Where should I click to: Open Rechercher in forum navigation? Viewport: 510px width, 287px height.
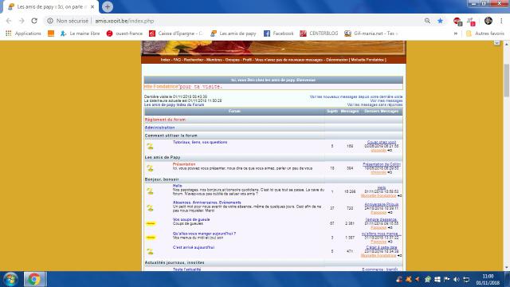point(194,60)
